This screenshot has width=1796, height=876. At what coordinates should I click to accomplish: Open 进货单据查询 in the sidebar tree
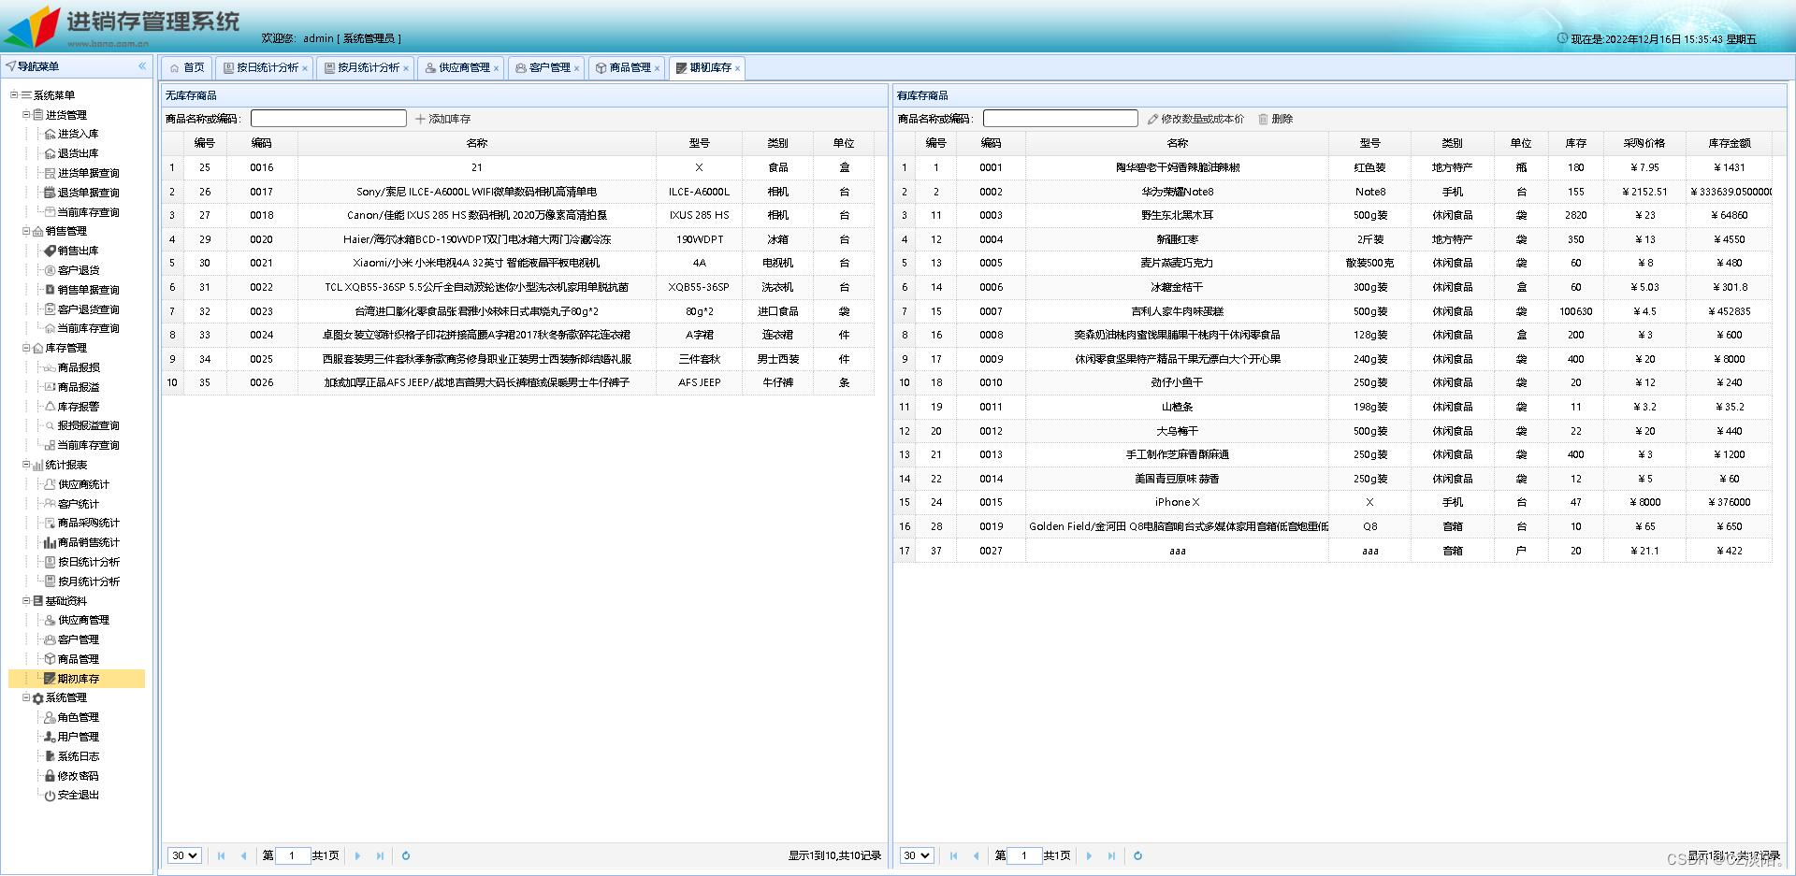tap(88, 173)
